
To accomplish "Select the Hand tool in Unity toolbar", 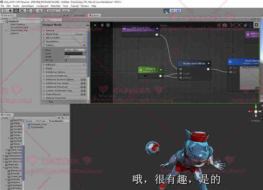I will pyautogui.click(x=4, y=11).
